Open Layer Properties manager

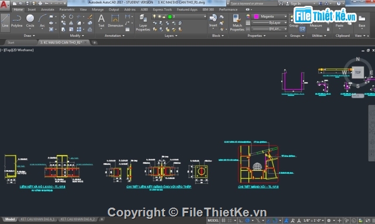pyautogui.click(x=143, y=23)
